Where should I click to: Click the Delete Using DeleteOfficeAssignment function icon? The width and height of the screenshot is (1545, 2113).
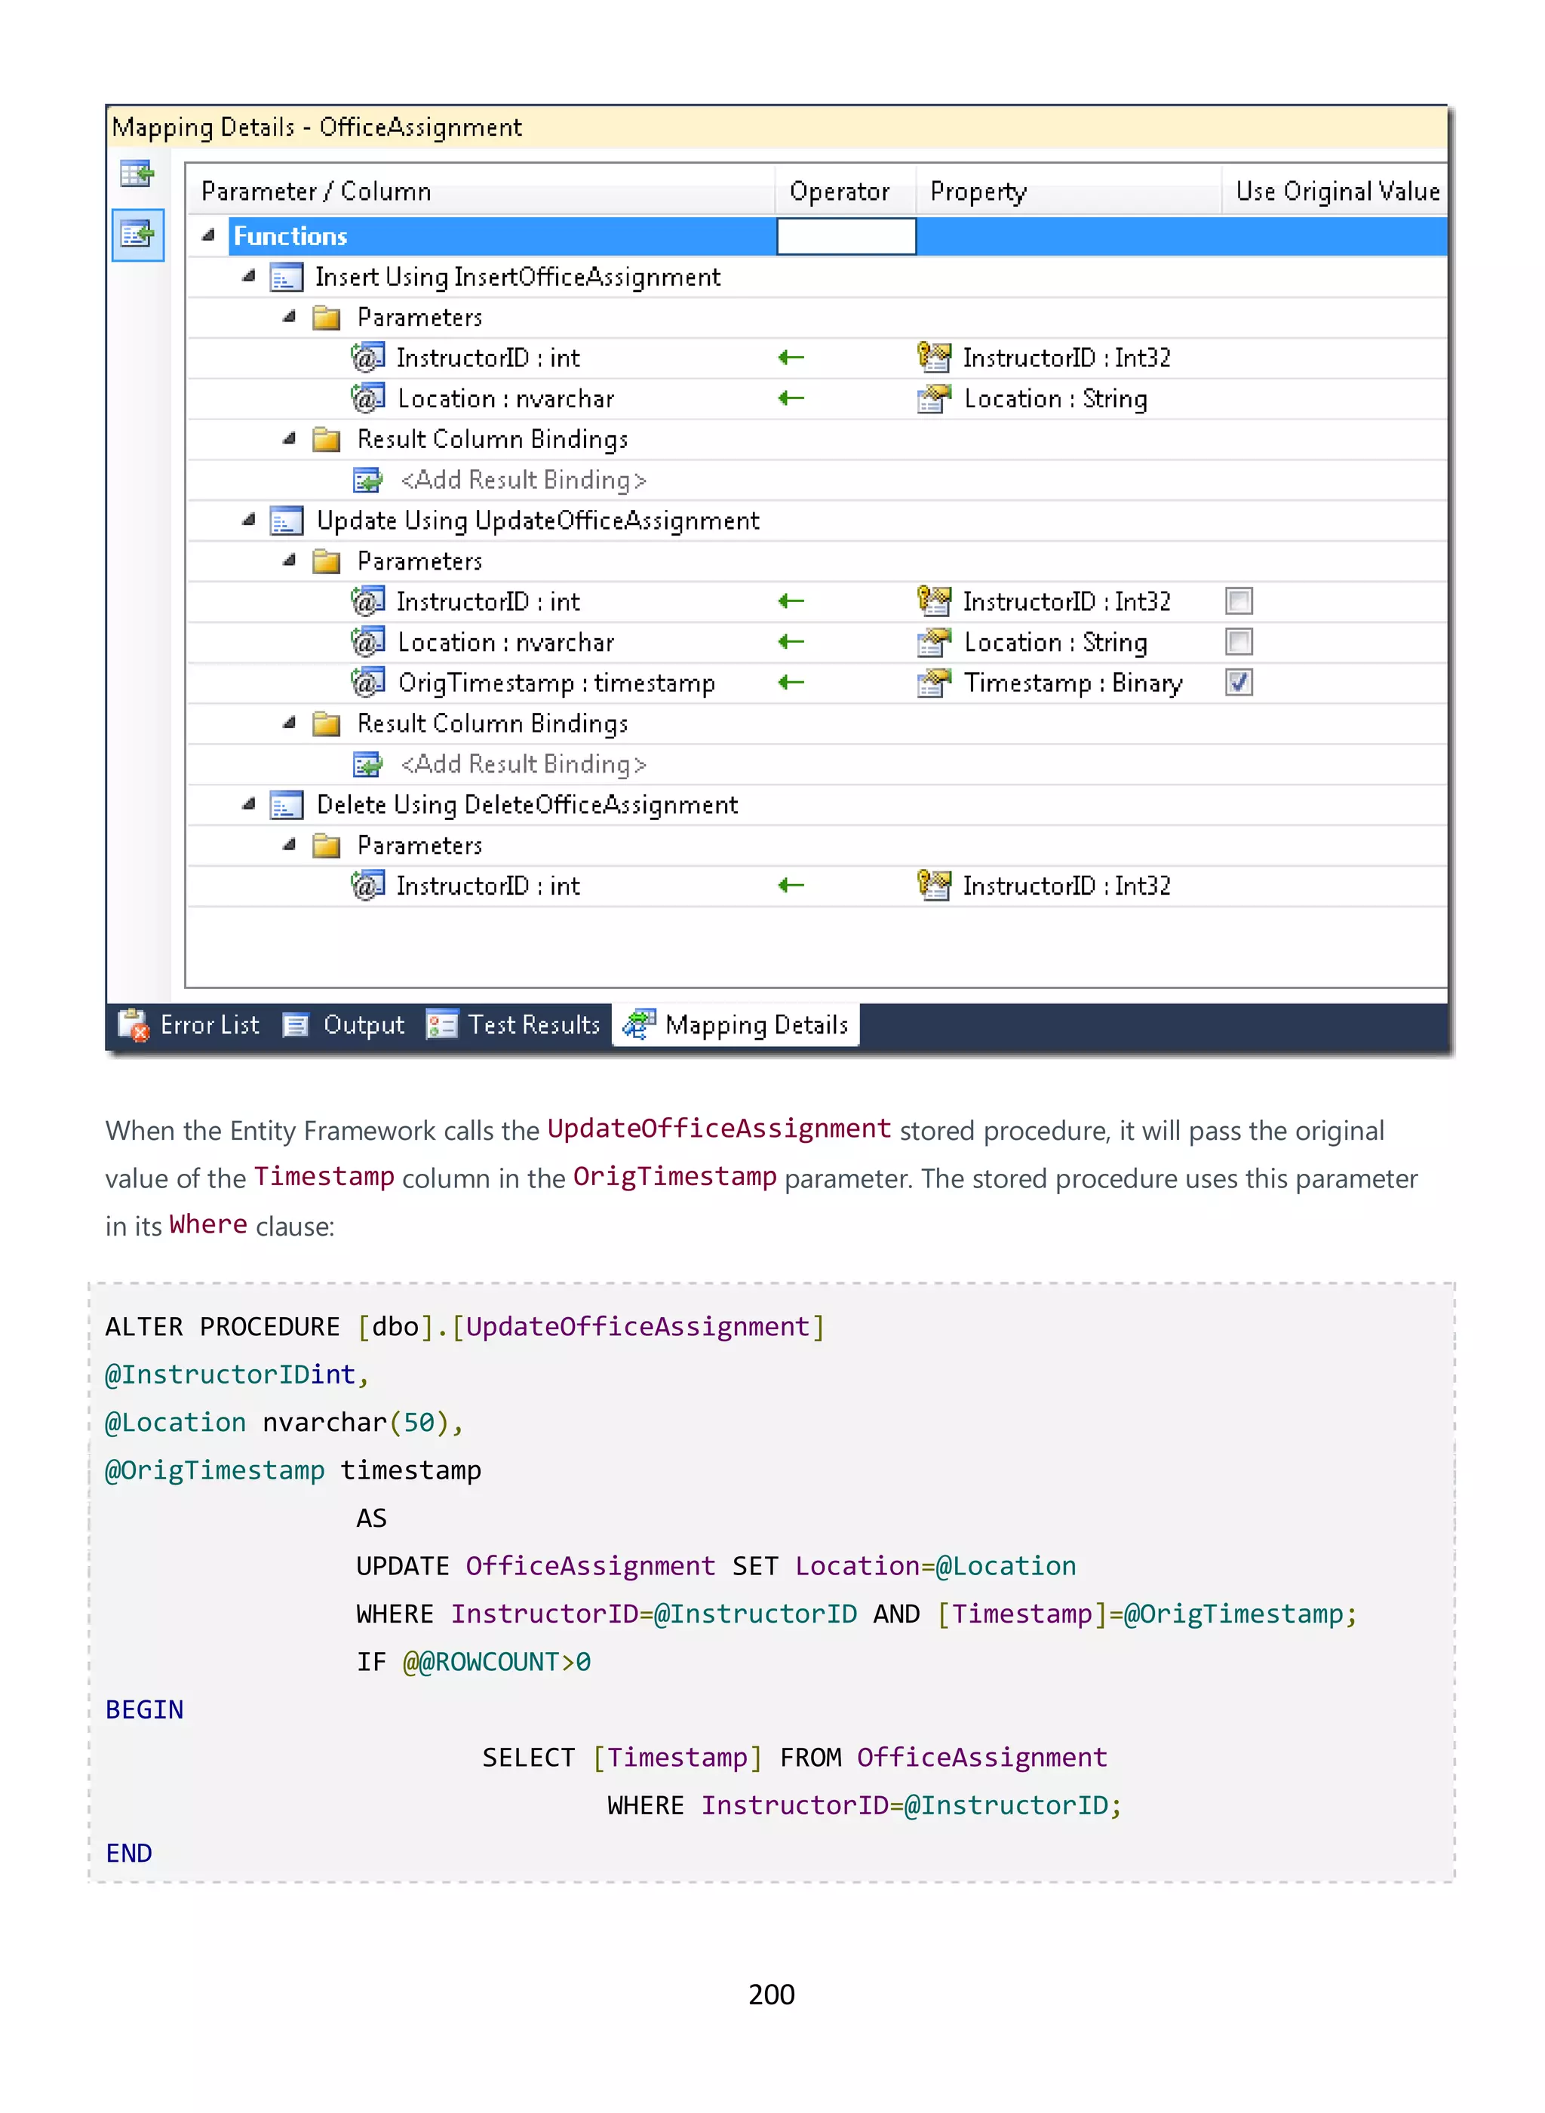(286, 805)
